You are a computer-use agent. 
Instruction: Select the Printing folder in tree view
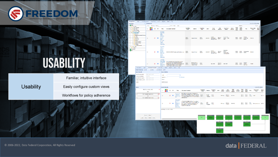[x=137, y=44]
